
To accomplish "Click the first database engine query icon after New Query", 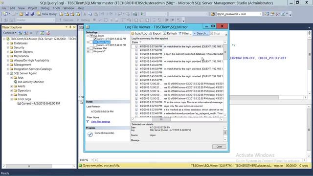I will 61,14.
